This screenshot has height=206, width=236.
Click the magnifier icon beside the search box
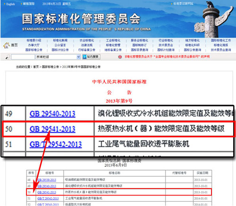(x=7, y=57)
